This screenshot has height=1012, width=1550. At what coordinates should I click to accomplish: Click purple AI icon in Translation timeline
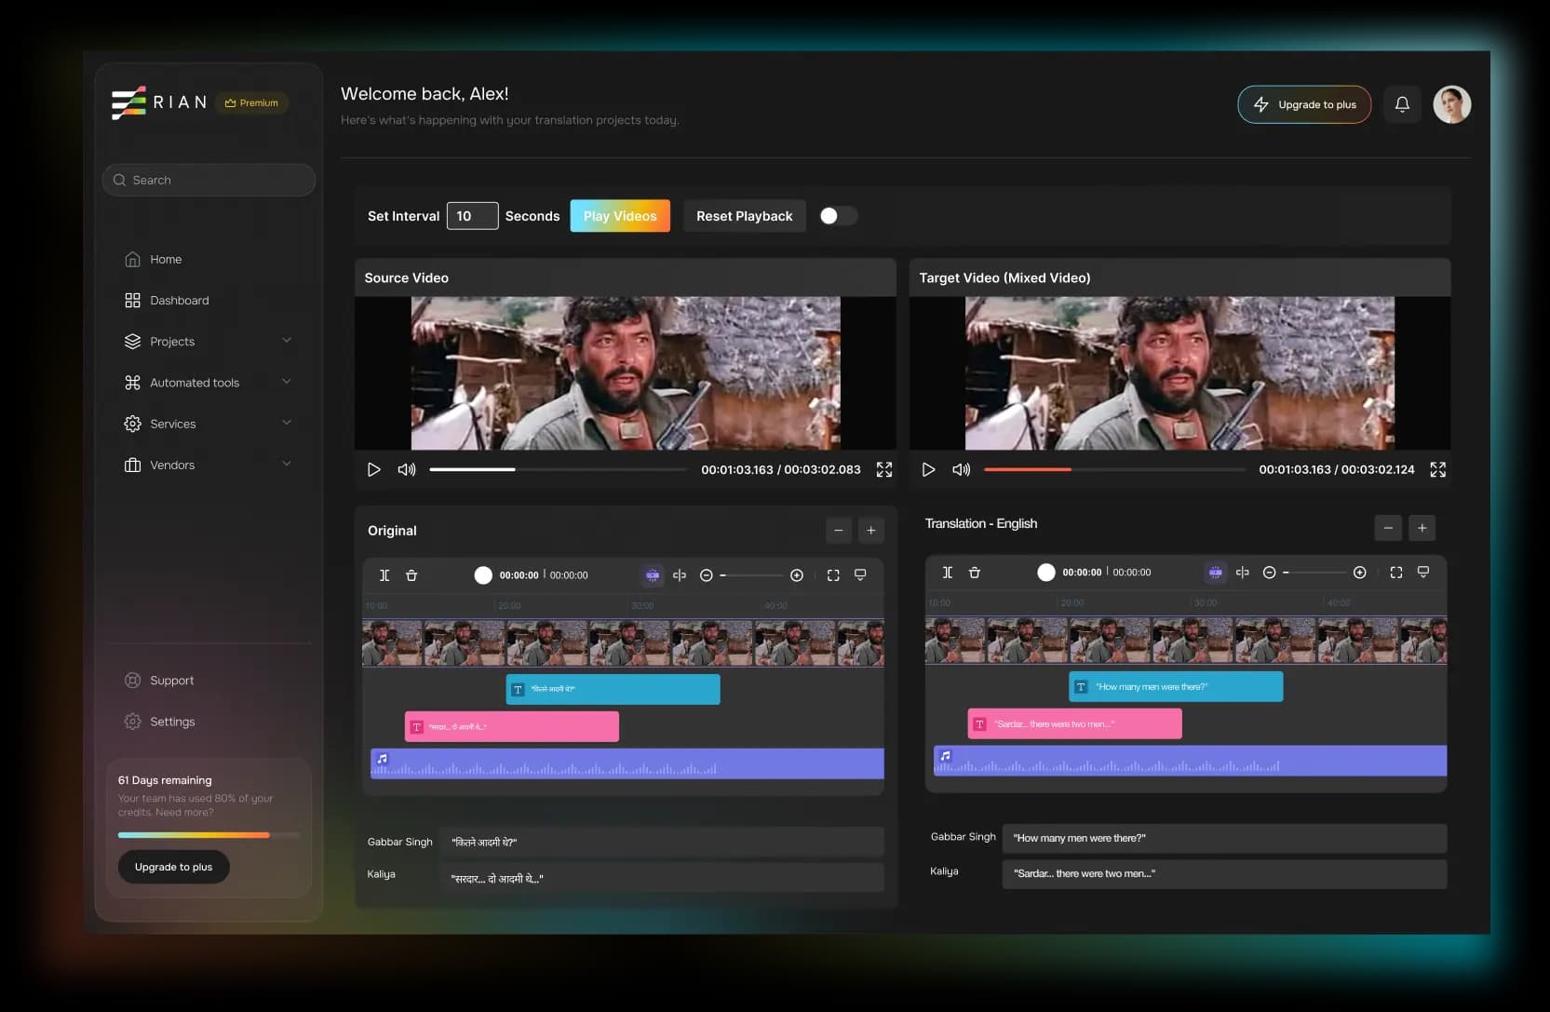[1216, 573]
